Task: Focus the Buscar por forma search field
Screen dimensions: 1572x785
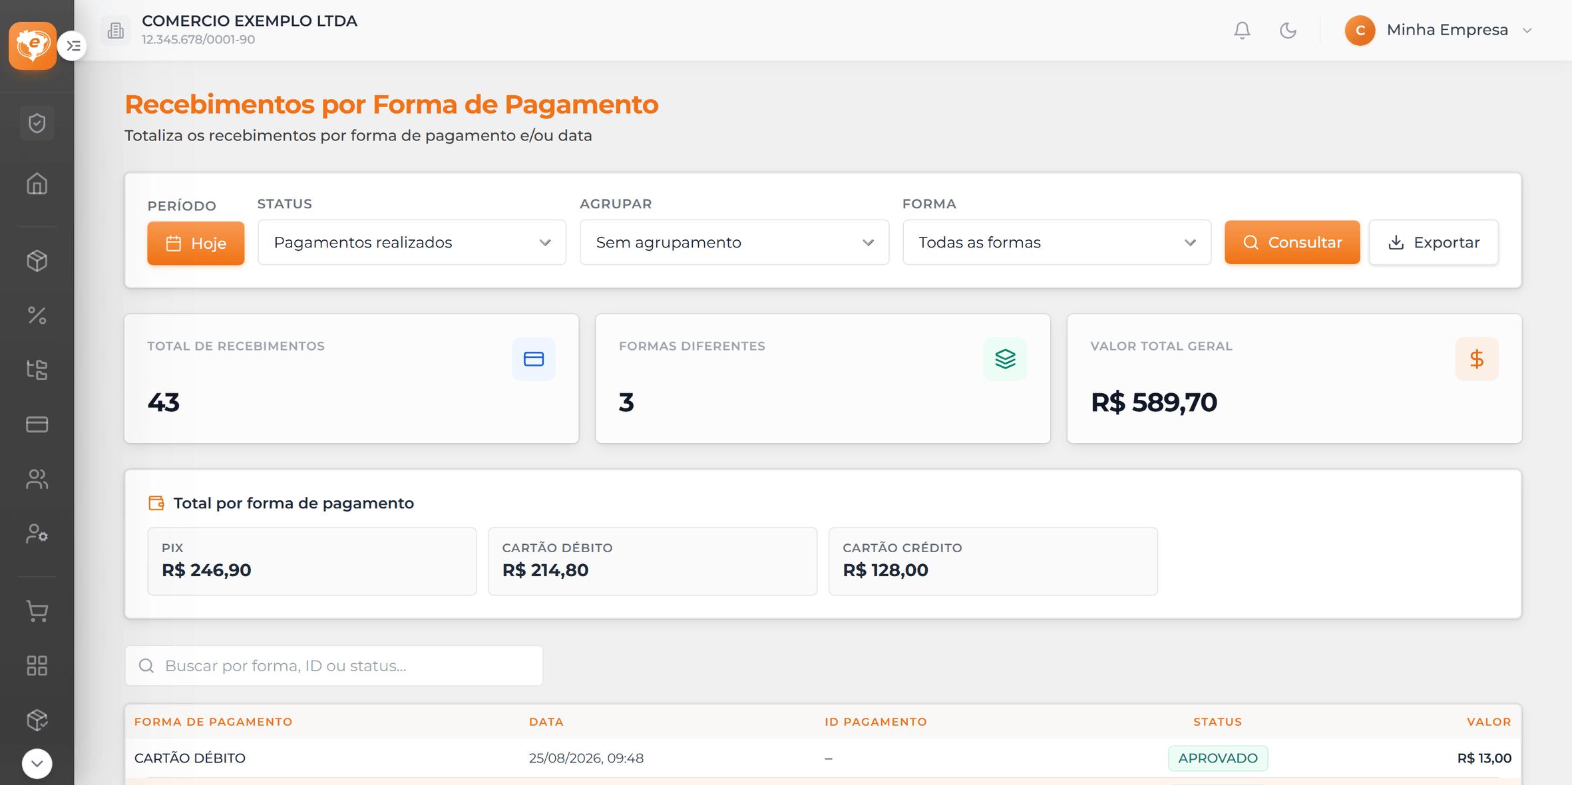Action: click(x=334, y=666)
